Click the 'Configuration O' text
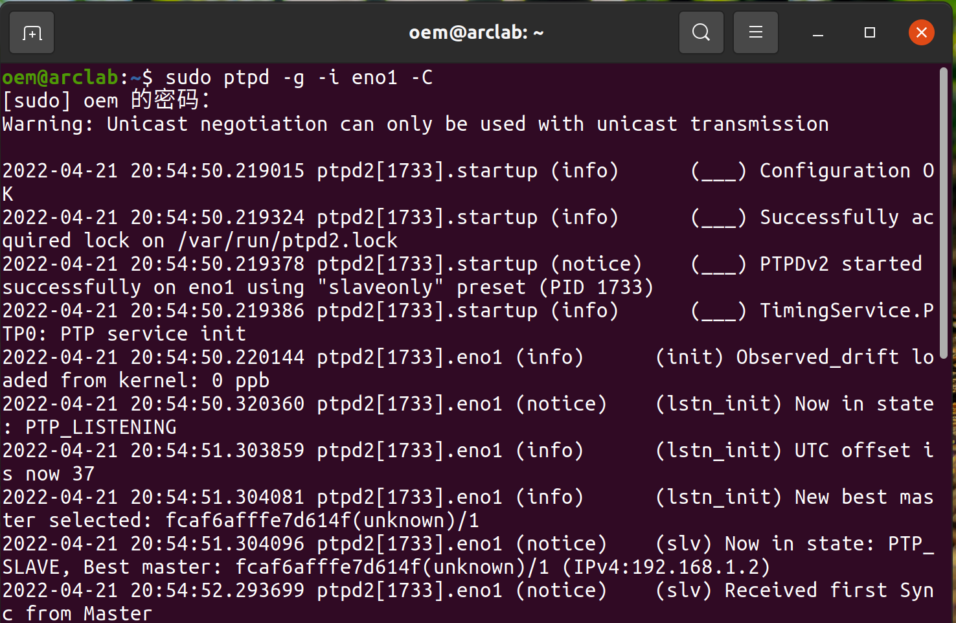 pyautogui.click(x=847, y=170)
